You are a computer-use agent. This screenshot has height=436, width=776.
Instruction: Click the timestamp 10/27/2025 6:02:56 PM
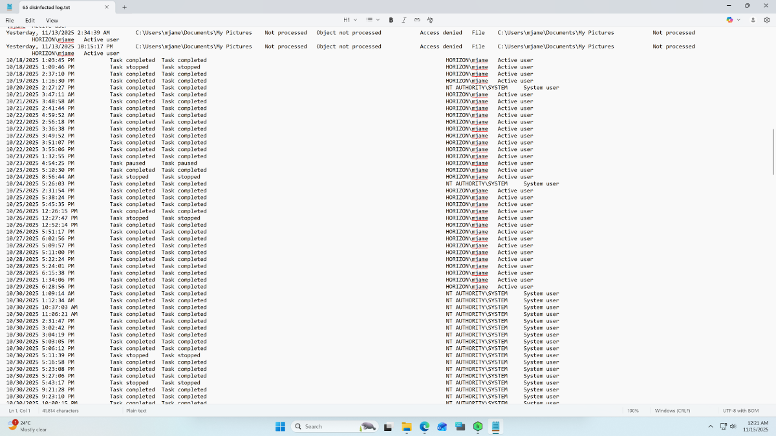[x=40, y=239]
